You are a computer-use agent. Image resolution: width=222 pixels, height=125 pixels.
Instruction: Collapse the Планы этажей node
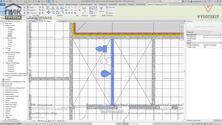[3, 25]
